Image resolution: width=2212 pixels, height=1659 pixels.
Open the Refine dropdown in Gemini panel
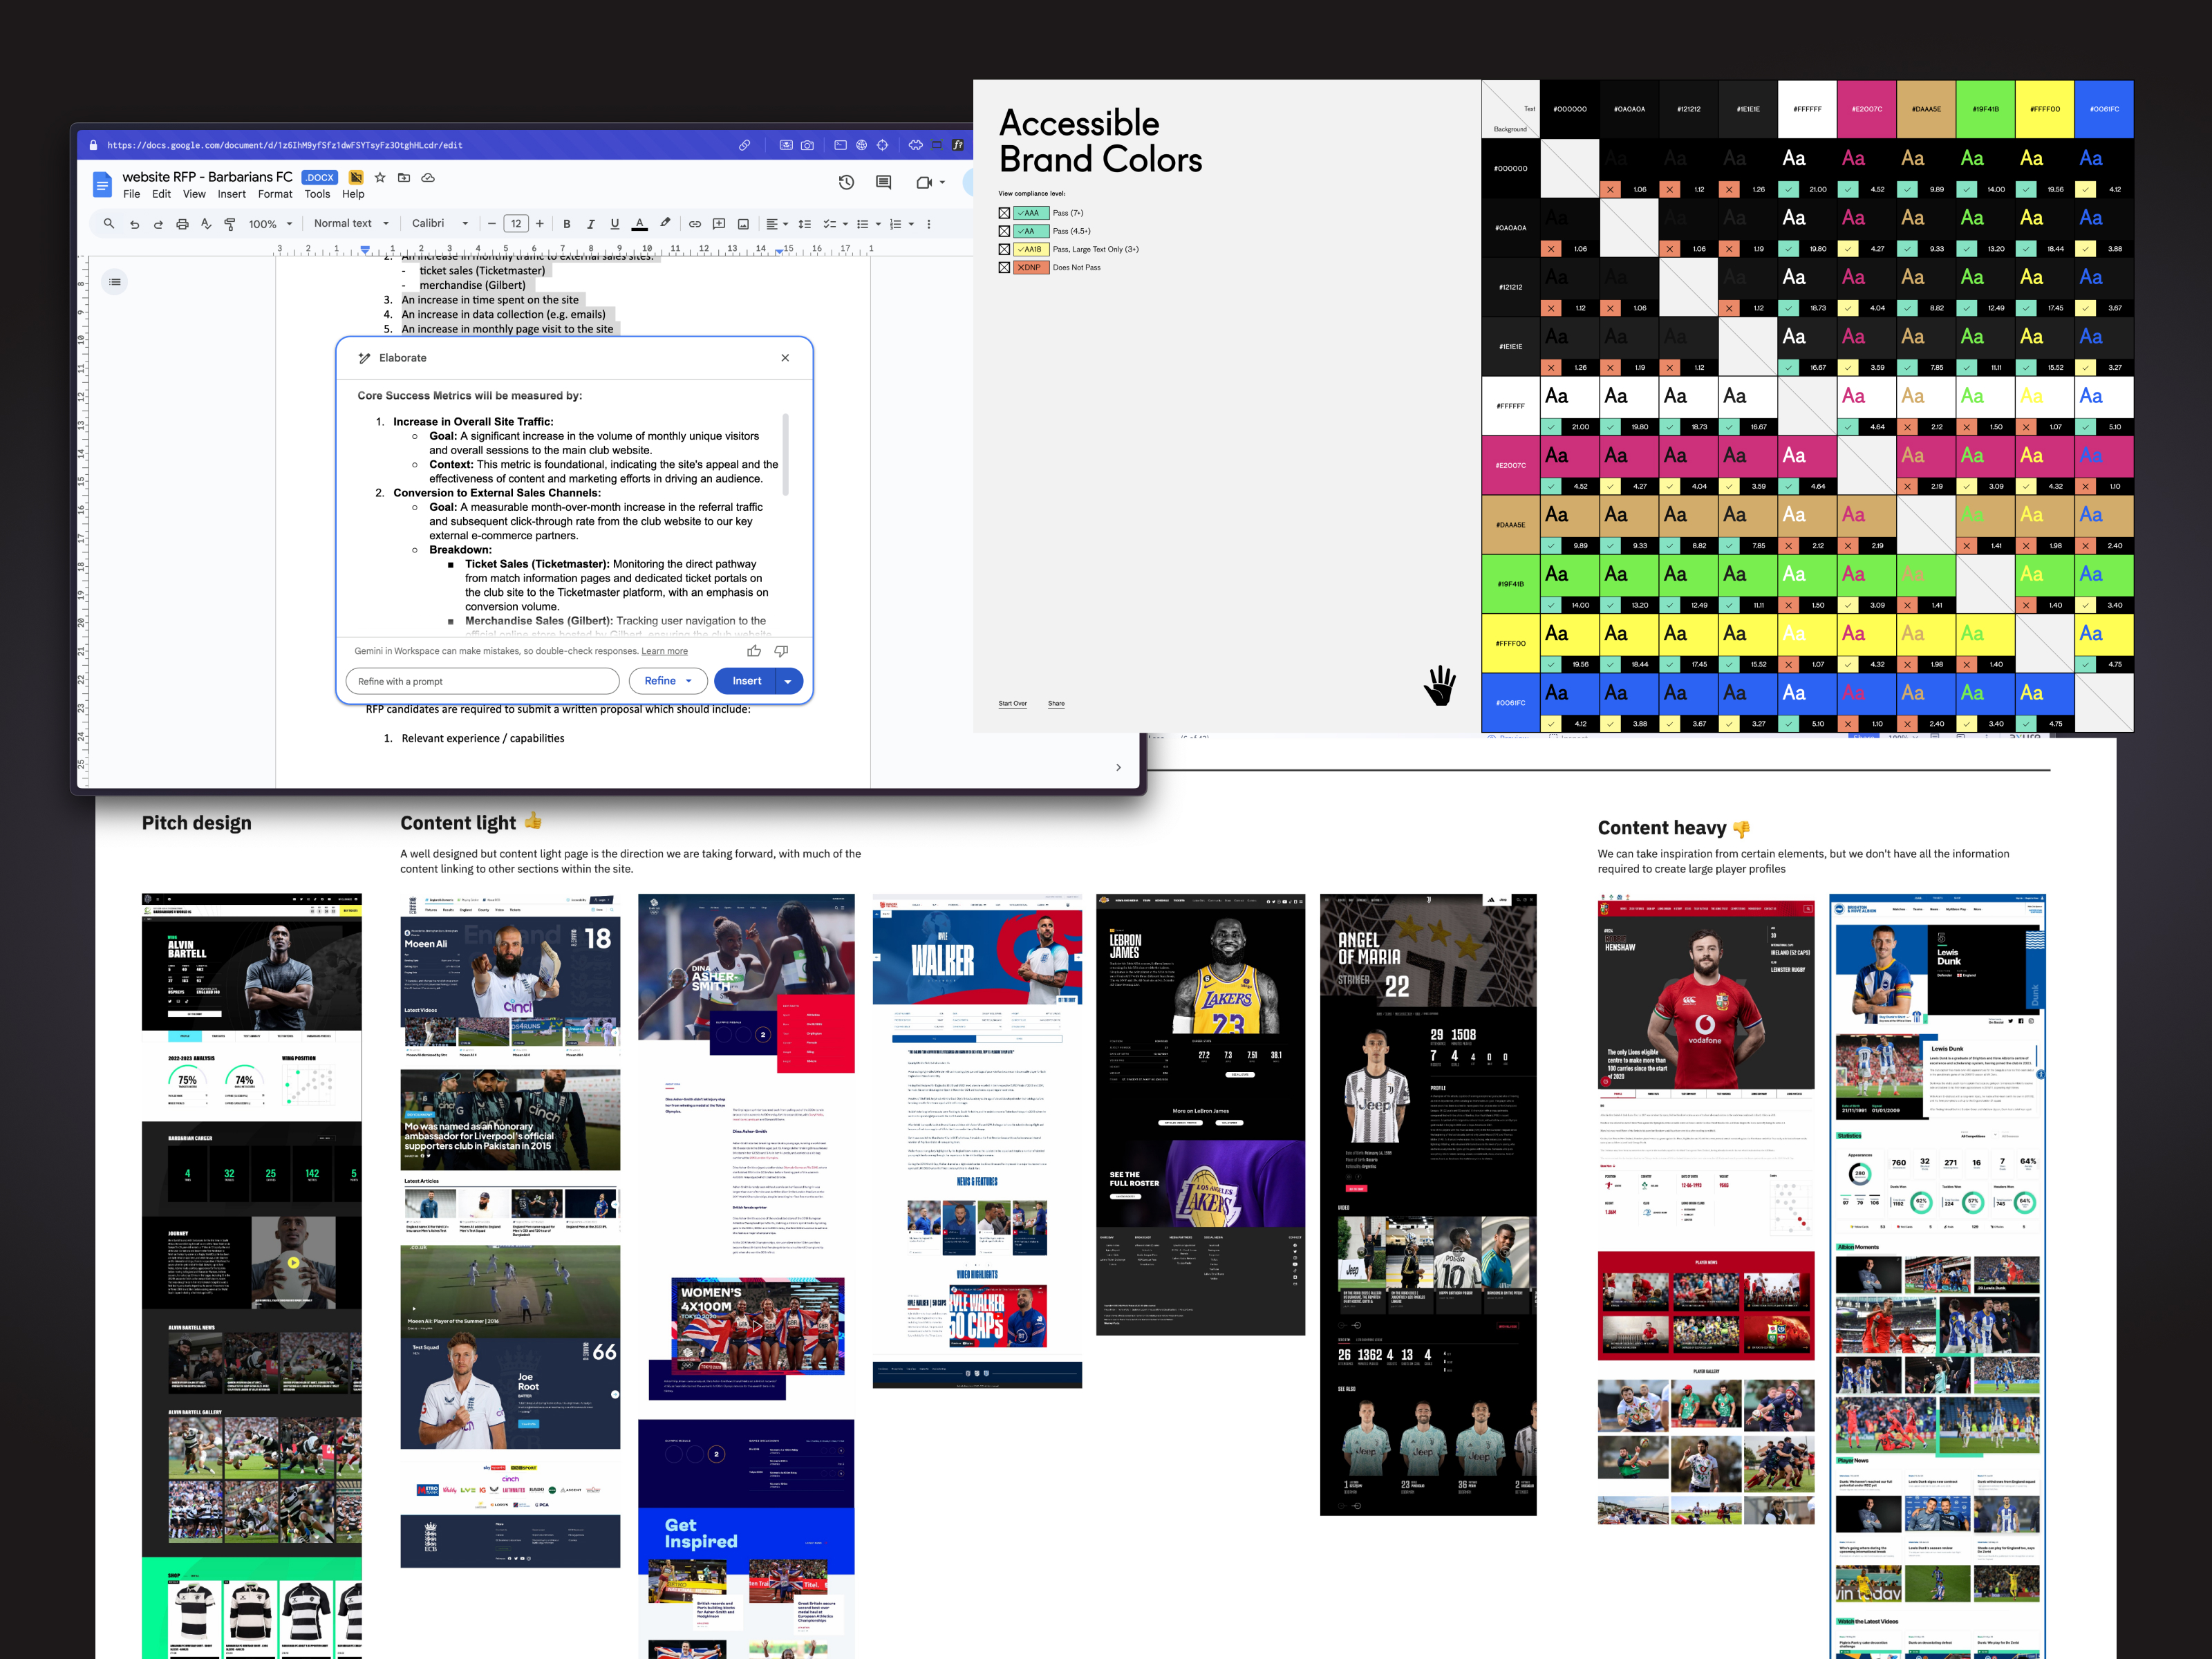coord(667,681)
